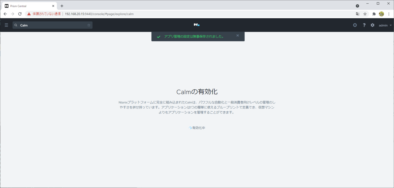
Task: Bookmark Calm search with star icon
Action: pos(89,25)
